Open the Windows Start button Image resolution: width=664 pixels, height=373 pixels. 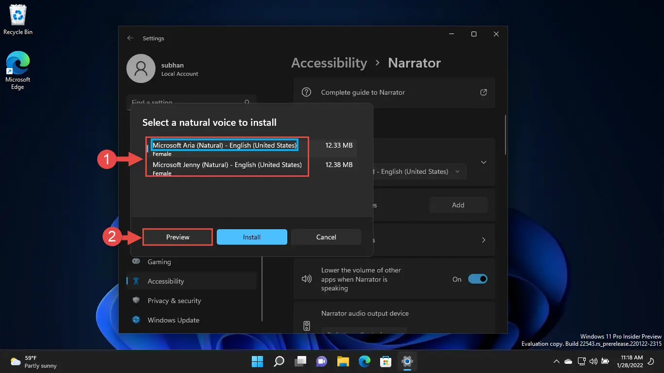coord(257,361)
